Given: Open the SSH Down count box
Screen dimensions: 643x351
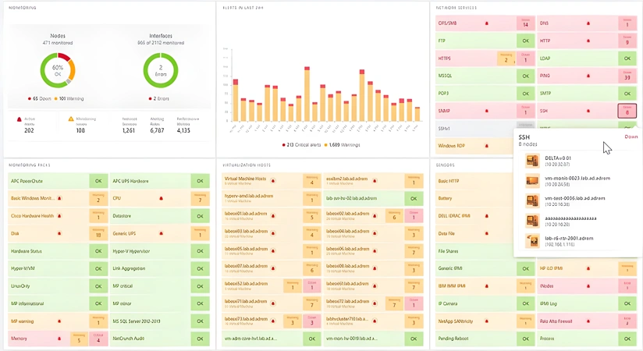Looking at the screenshot, I should point(627,111).
